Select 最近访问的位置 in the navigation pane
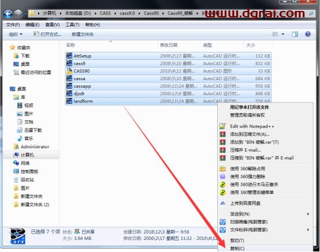 36,72
